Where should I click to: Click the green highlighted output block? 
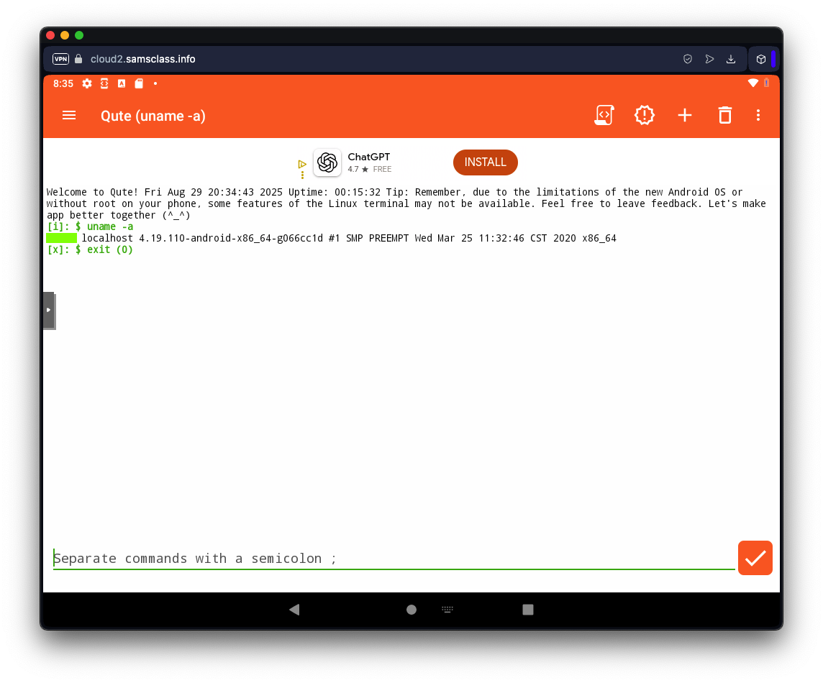(61, 238)
